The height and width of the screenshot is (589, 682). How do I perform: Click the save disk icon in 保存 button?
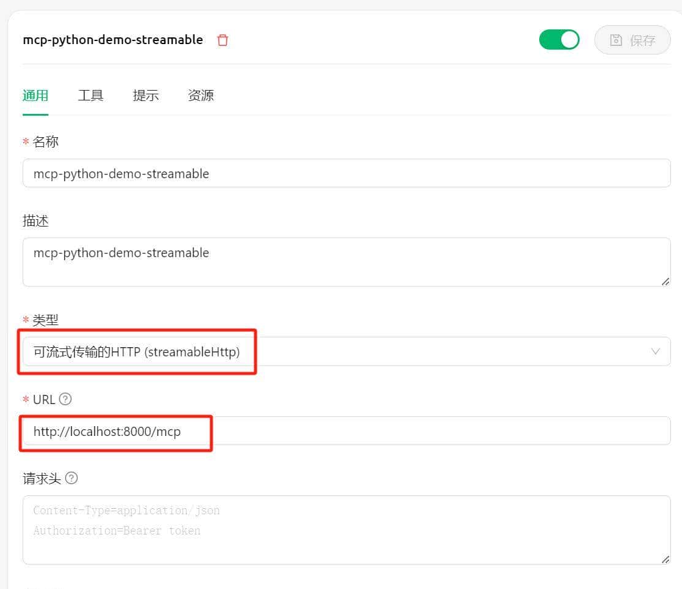click(x=616, y=40)
